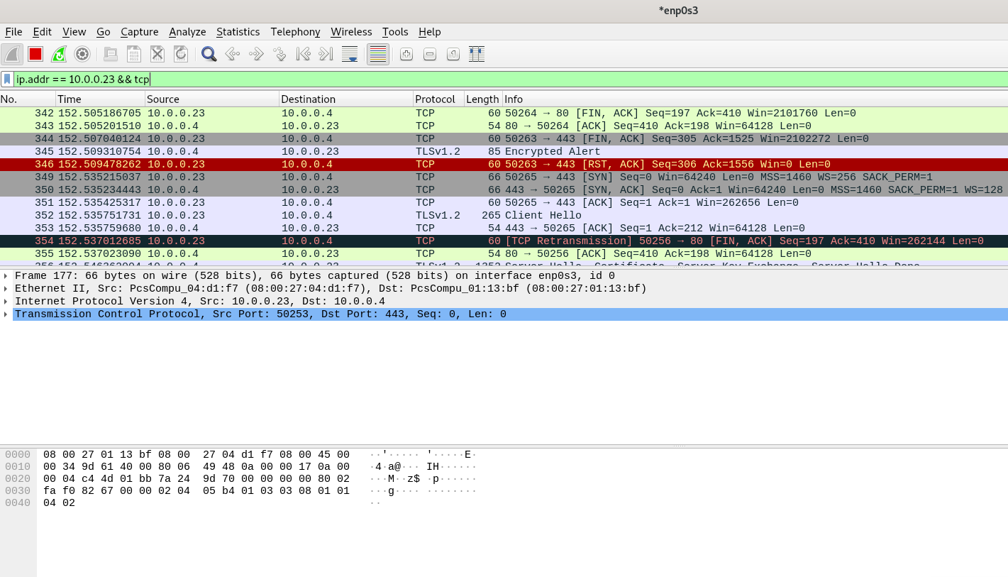Open the Statistics menu
This screenshot has width=1008, height=577.
pyautogui.click(x=238, y=32)
